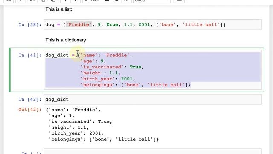This screenshot has width=273, height=154.
Task: Click the 'age' key in the dog_dict cell
Action: [87, 61]
